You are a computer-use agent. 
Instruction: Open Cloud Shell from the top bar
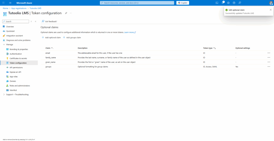217,3
